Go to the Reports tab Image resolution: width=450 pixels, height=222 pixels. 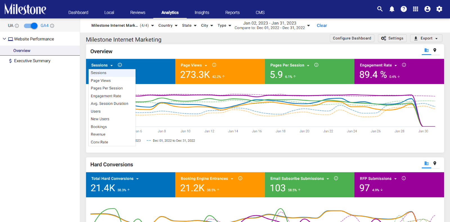tap(232, 12)
